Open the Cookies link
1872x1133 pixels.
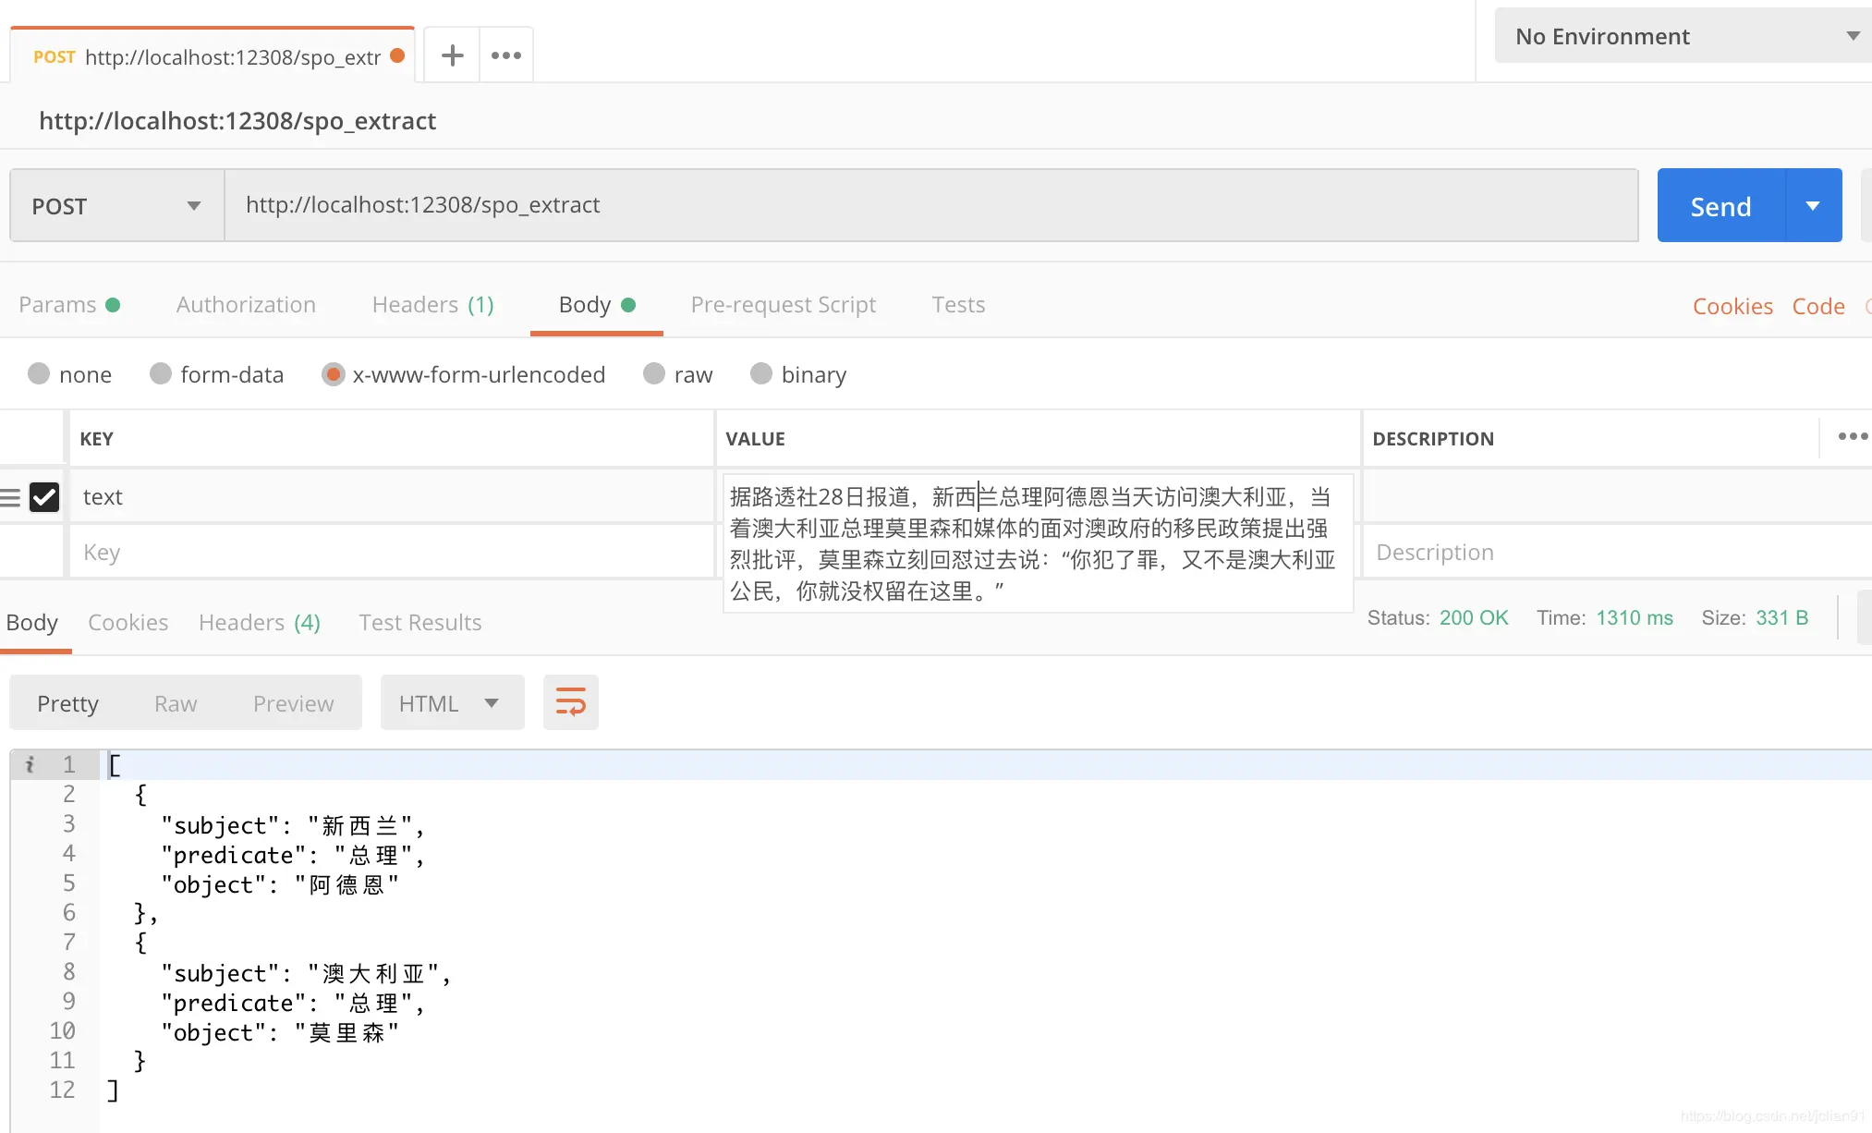[x=1732, y=306]
